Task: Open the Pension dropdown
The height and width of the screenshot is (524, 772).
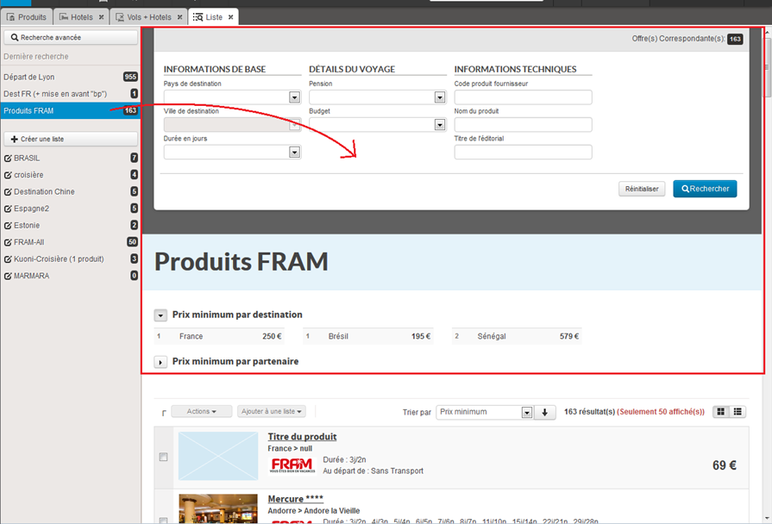Action: pyautogui.click(x=439, y=97)
